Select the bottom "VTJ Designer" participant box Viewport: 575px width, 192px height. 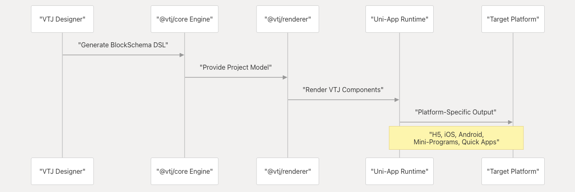62,171
